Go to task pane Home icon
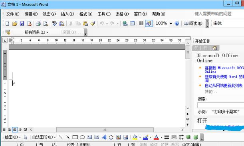The width and height of the screenshot is (244, 146). [214, 48]
